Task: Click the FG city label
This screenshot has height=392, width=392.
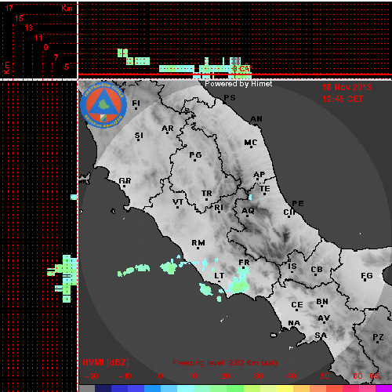Action: 367,276
